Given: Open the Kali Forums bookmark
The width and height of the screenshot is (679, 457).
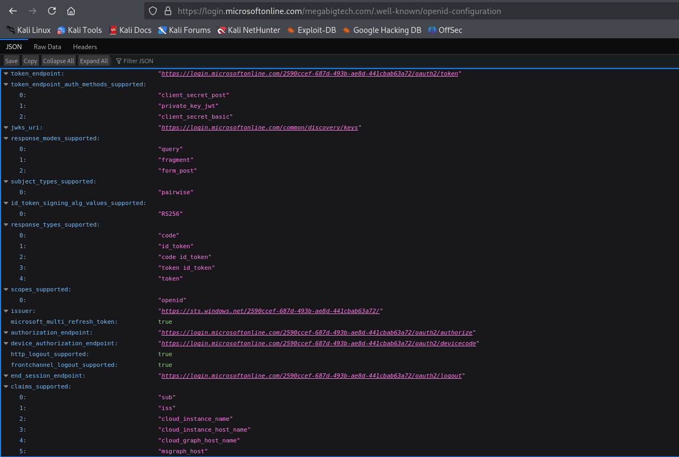Looking at the screenshot, I should [x=184, y=30].
